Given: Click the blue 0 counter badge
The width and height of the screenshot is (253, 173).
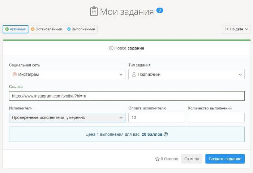Looking at the screenshot, I should 160,10.
